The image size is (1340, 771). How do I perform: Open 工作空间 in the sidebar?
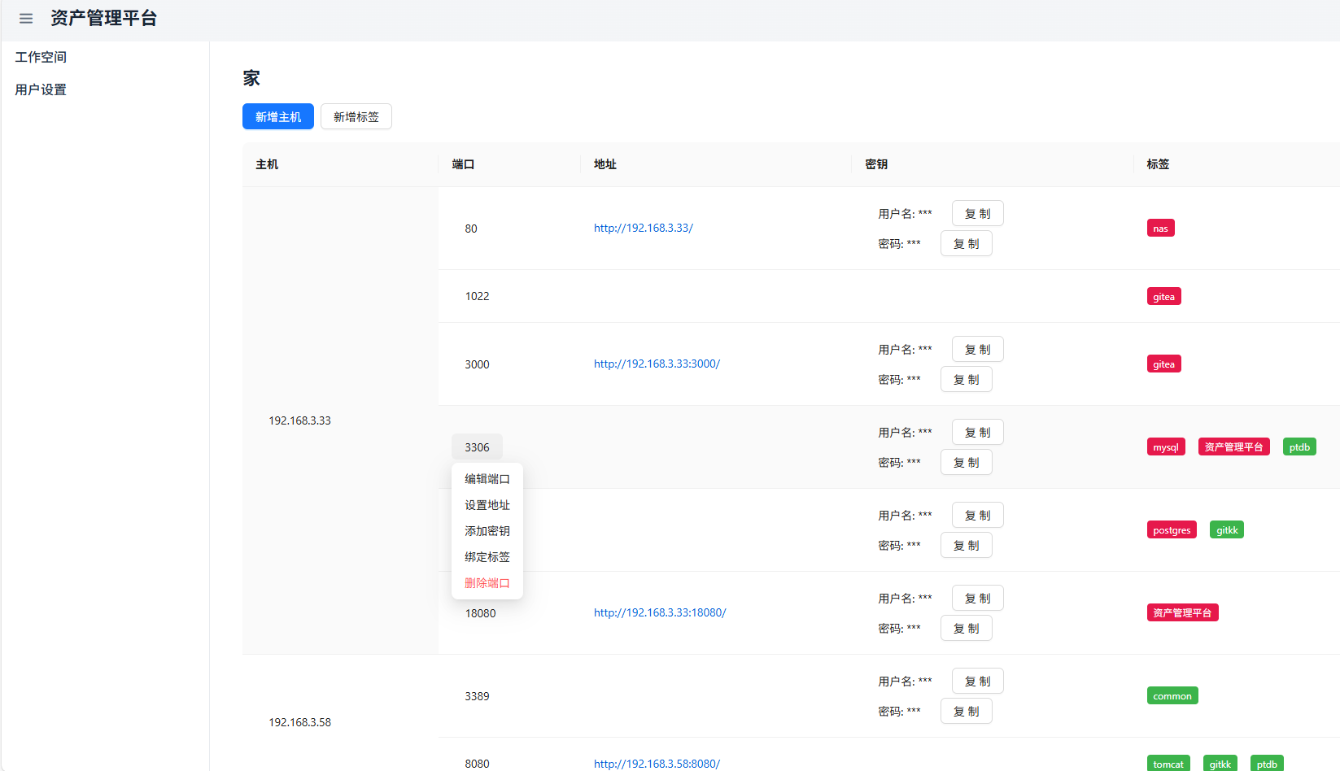click(x=41, y=57)
